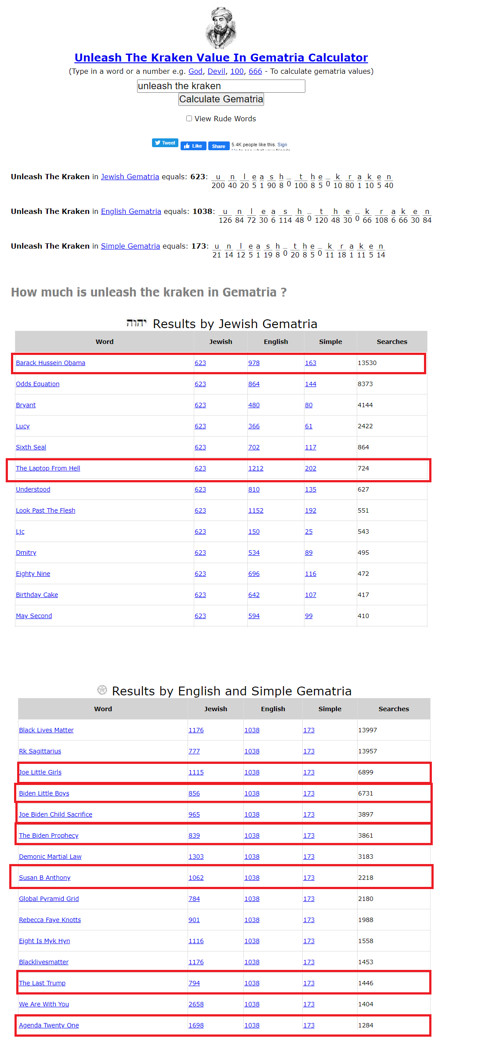The width and height of the screenshot is (478, 1056).
Task: Open the English Gematria link
Action: click(x=131, y=211)
